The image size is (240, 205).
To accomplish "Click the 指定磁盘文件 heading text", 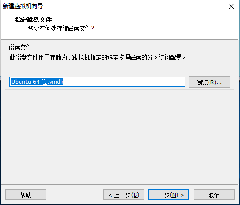I will pos(33,20).
